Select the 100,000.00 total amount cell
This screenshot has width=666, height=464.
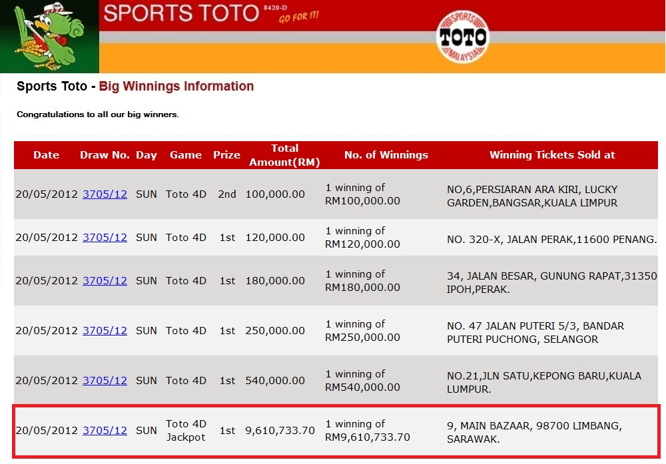275,194
